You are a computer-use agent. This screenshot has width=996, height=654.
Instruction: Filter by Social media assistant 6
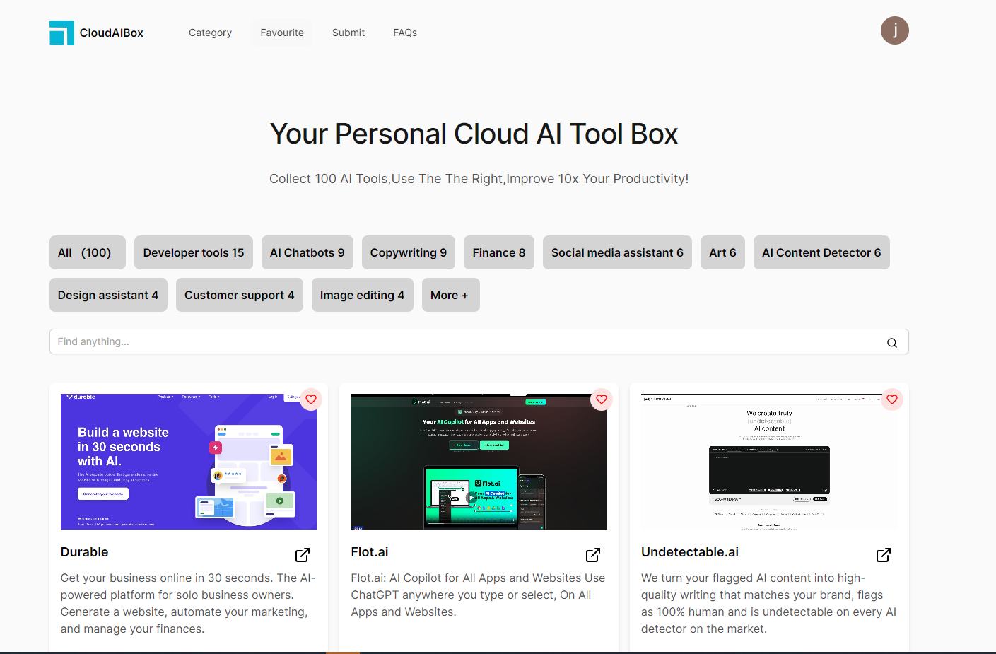617,252
